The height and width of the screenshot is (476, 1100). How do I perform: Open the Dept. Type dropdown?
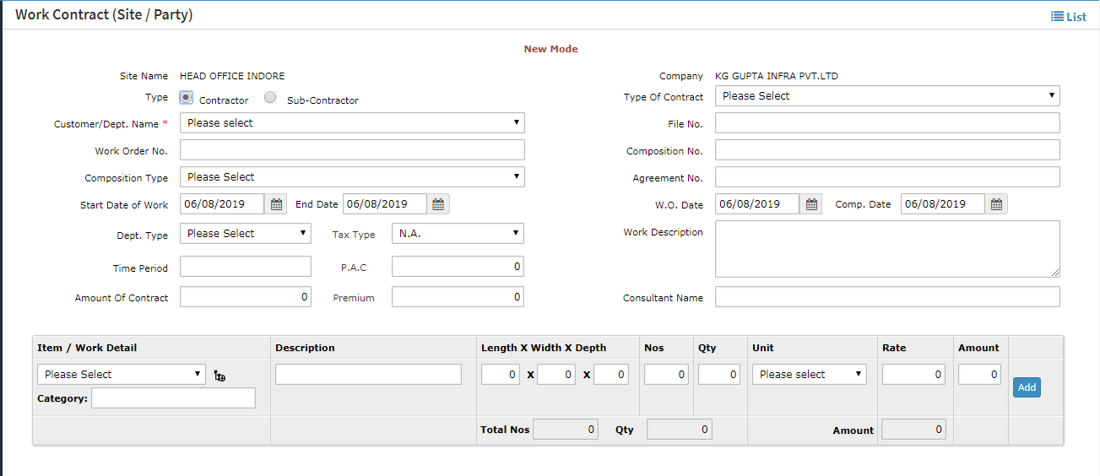[245, 234]
